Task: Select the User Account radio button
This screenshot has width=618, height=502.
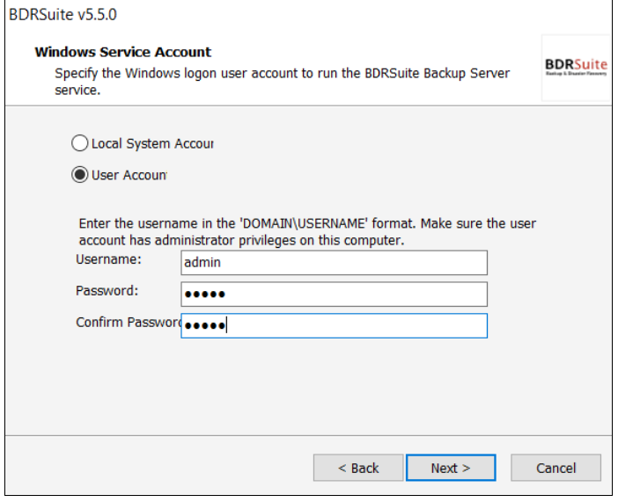Action: pos(79,174)
